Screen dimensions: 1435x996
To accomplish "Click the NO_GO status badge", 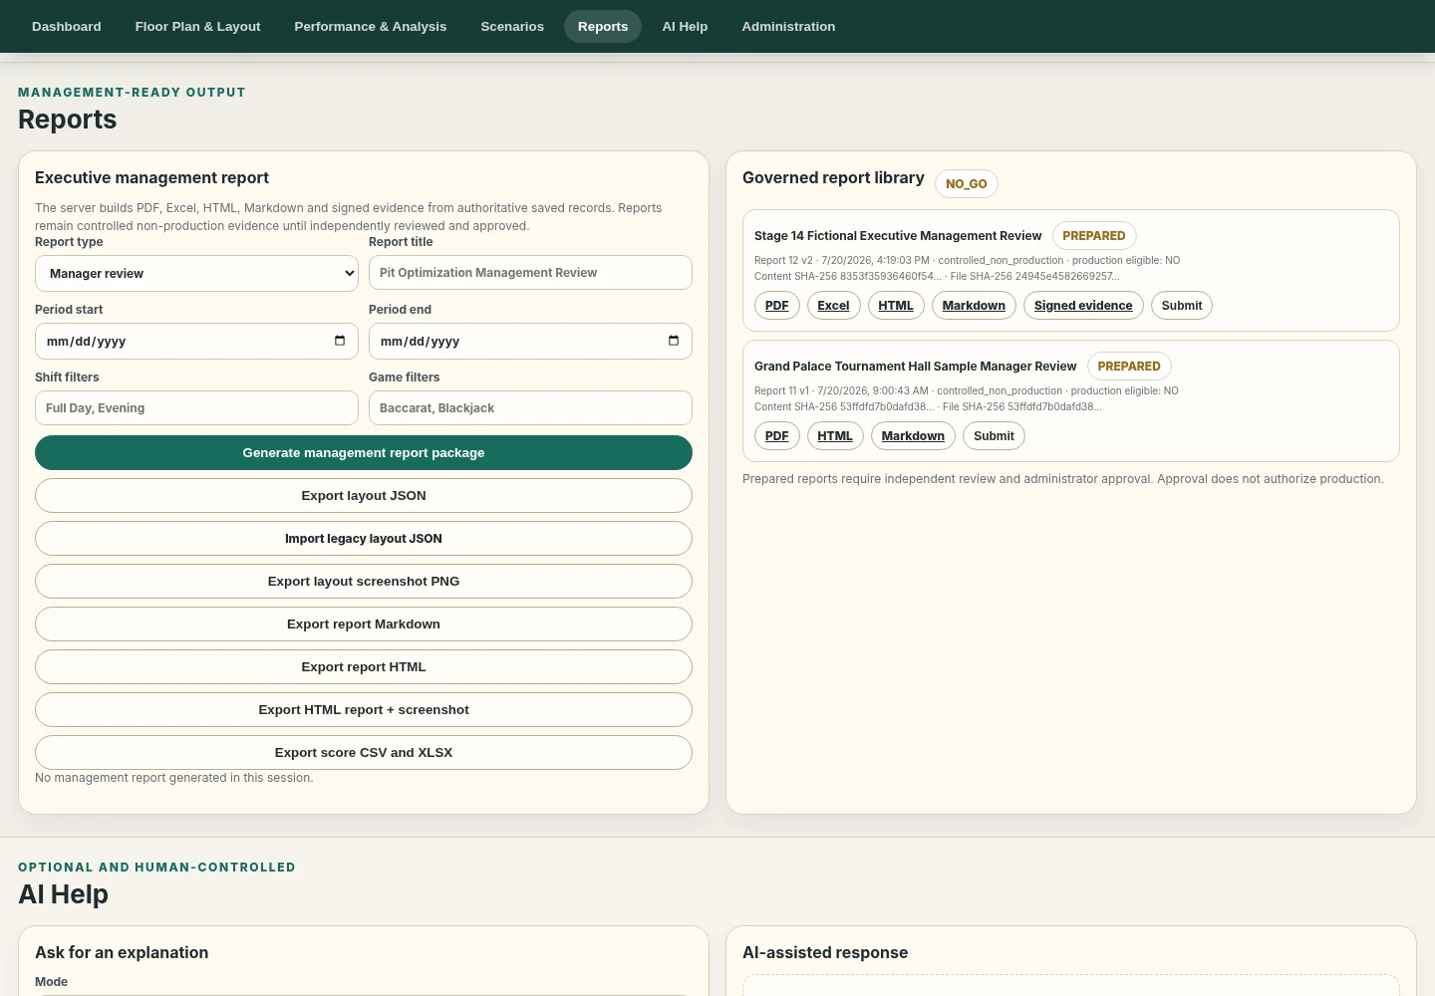I will pyautogui.click(x=967, y=183).
